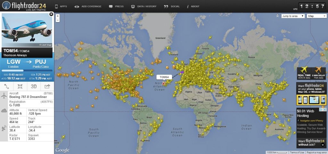The height and width of the screenshot is (154, 328).
Task: Open the Flightradar24 mobile apps ad
Action: point(311,94)
